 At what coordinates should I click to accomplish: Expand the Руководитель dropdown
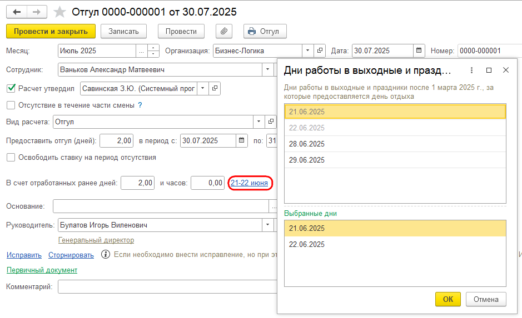pyautogui.click(x=267, y=225)
